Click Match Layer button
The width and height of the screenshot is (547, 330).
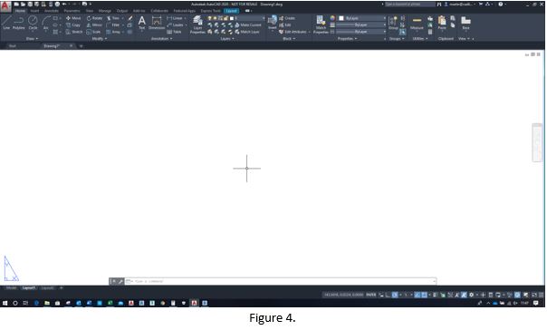(247, 32)
